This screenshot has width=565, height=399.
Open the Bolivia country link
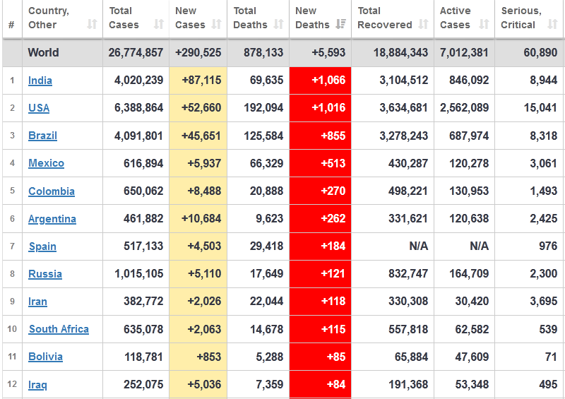pos(45,357)
